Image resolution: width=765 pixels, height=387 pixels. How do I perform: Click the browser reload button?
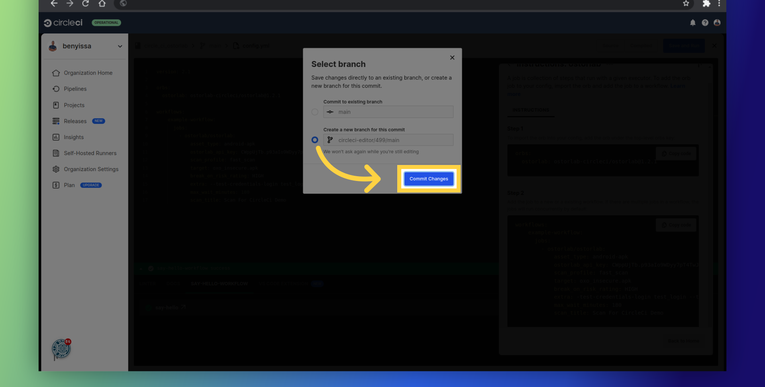(x=85, y=4)
